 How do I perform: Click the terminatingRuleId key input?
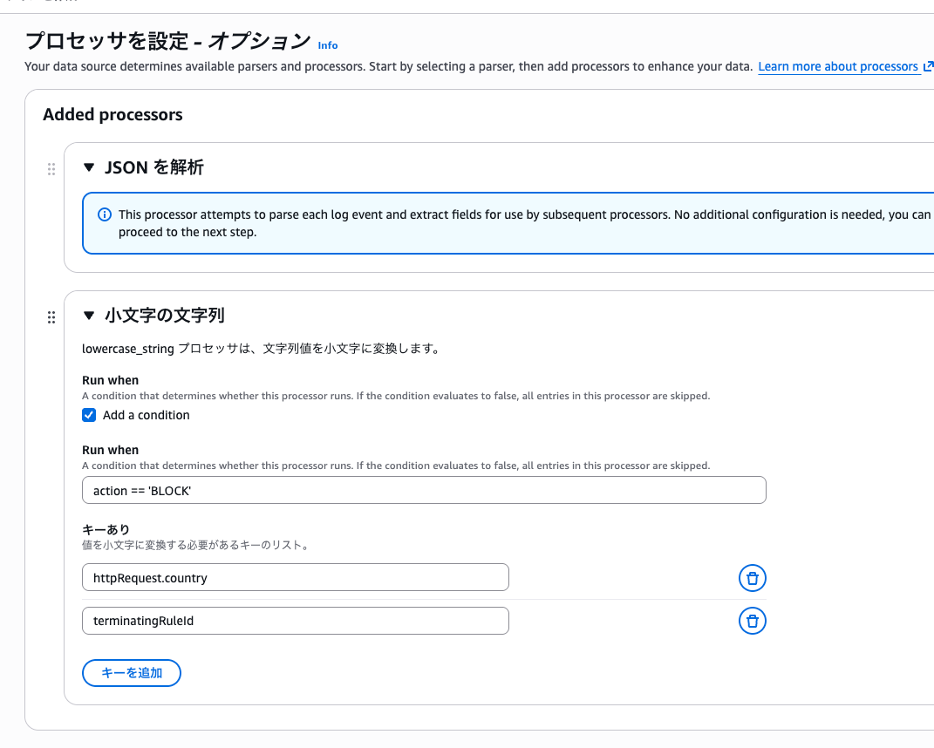(295, 621)
